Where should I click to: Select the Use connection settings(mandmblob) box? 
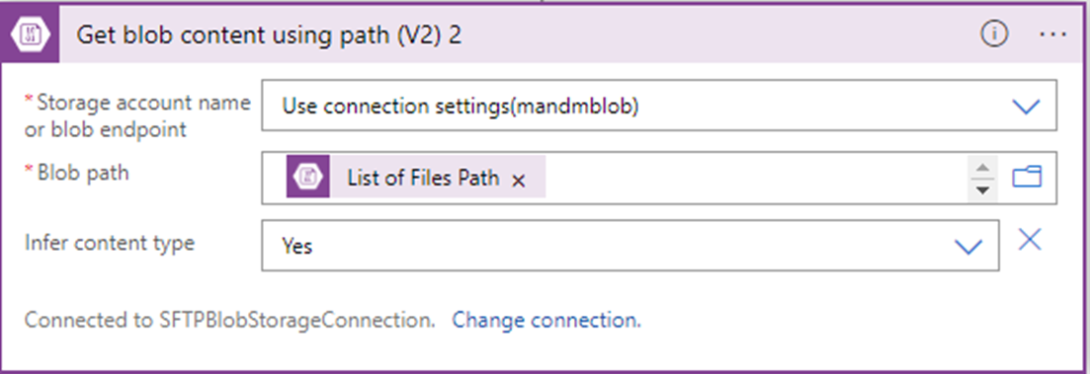[659, 106]
